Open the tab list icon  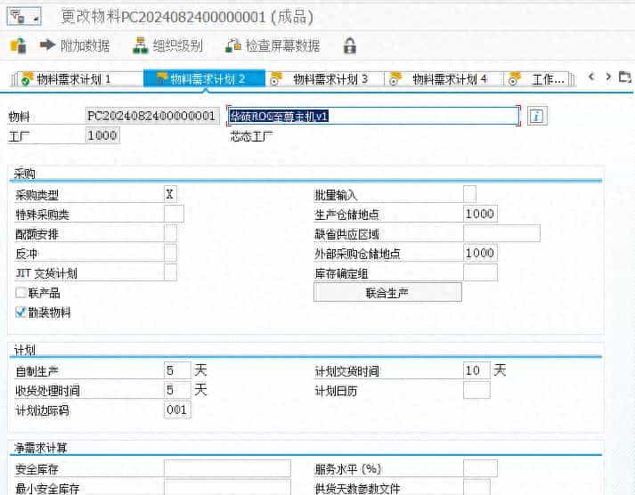point(625,77)
